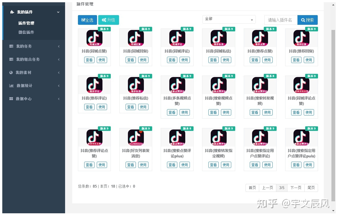Screen dimensions: 338x217
Task: Click the 升级 upgrade button
Action: point(108,20)
